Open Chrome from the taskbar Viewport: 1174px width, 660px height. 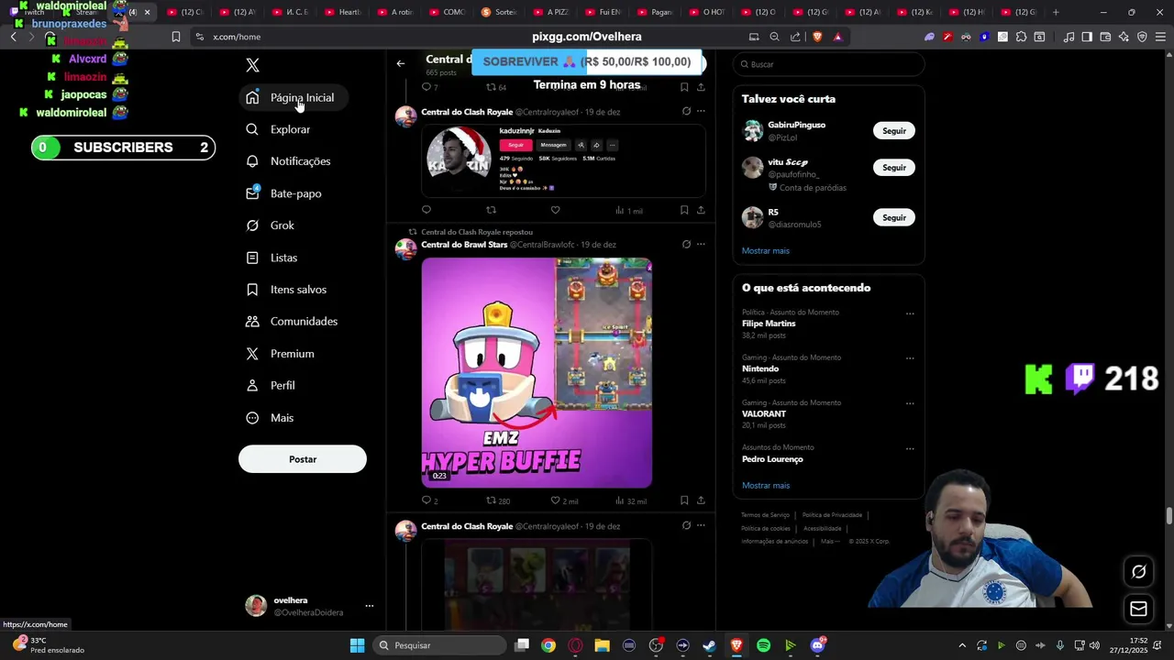548,645
